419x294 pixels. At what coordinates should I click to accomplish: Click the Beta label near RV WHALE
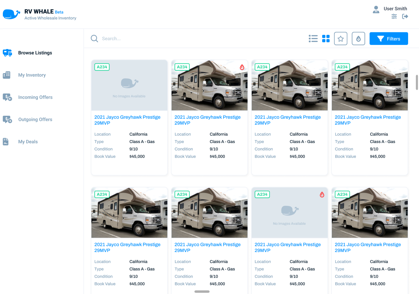coord(59,12)
